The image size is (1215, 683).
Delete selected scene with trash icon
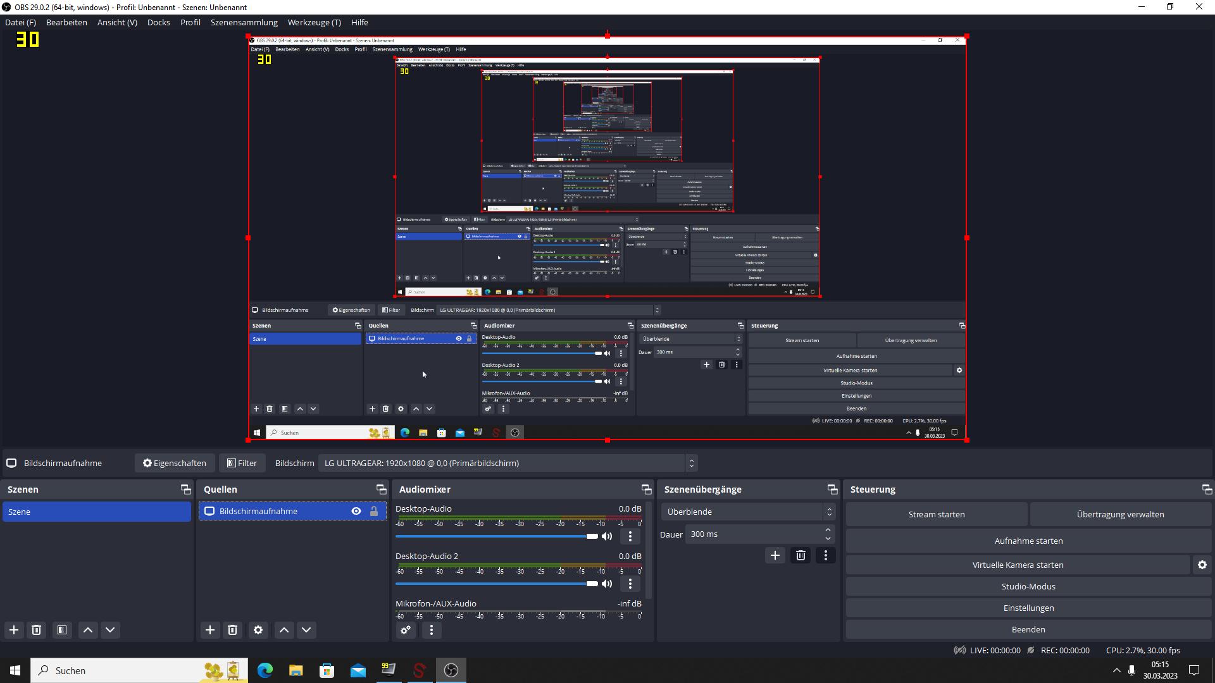(37, 630)
